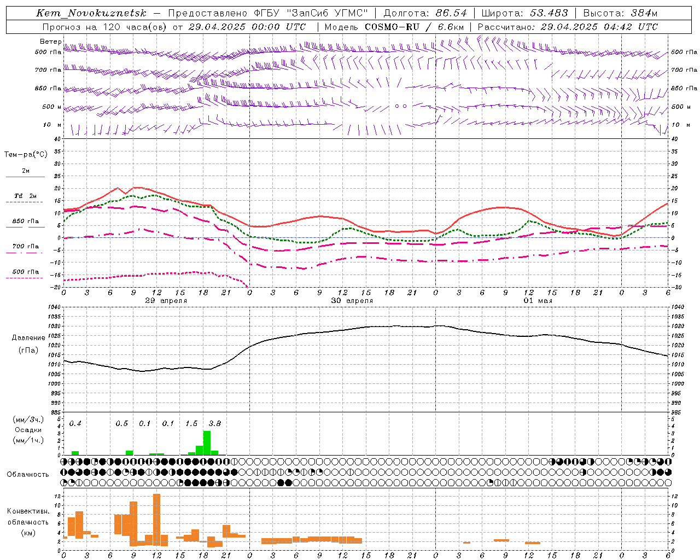Click the '0.4' precipitation total value

pyautogui.click(x=75, y=424)
